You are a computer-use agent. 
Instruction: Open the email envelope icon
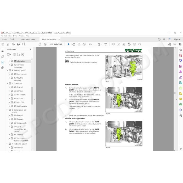click(x=175, y=44)
